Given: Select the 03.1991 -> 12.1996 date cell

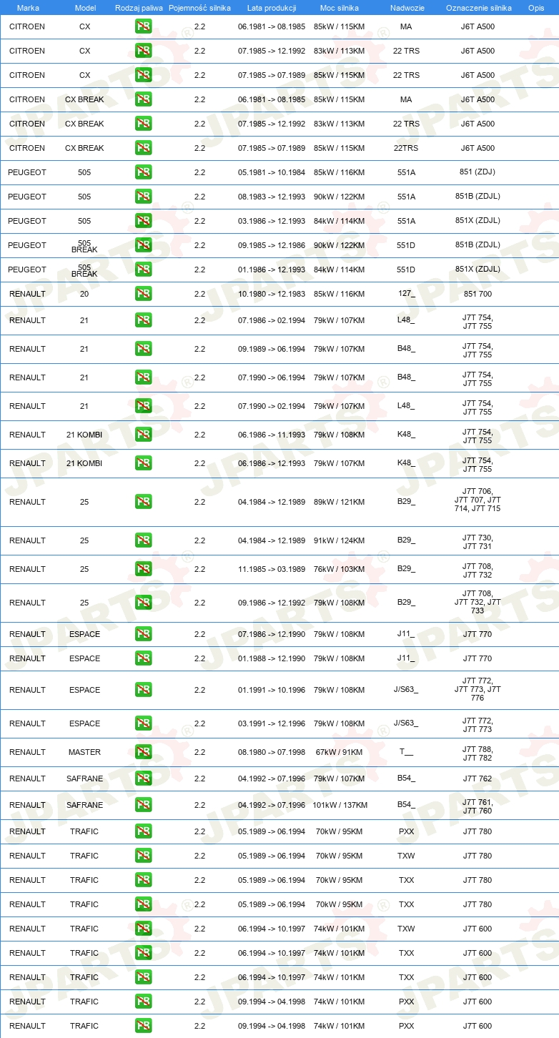Looking at the screenshot, I should (x=272, y=723).
